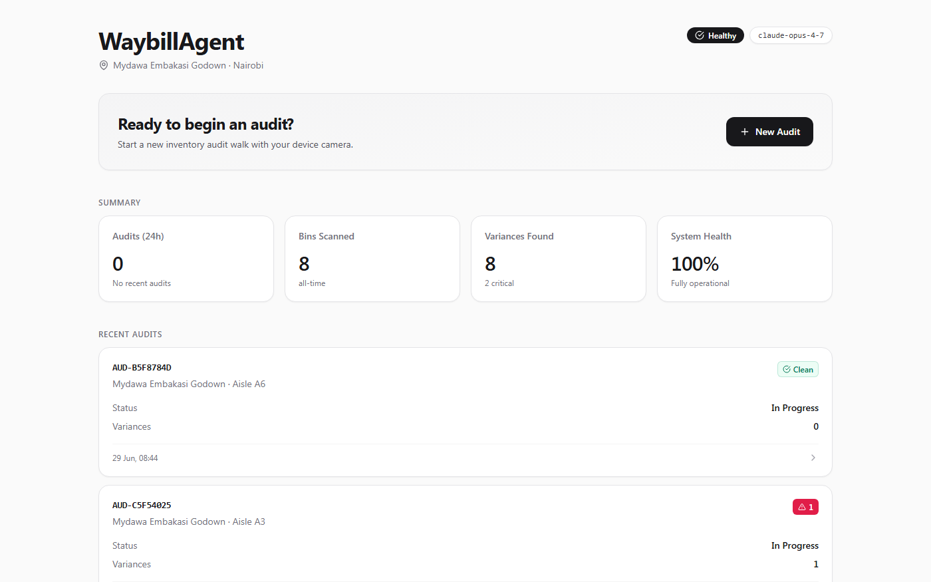
Task: Click In Progress status of AUD-C5F54025
Action: point(795,545)
